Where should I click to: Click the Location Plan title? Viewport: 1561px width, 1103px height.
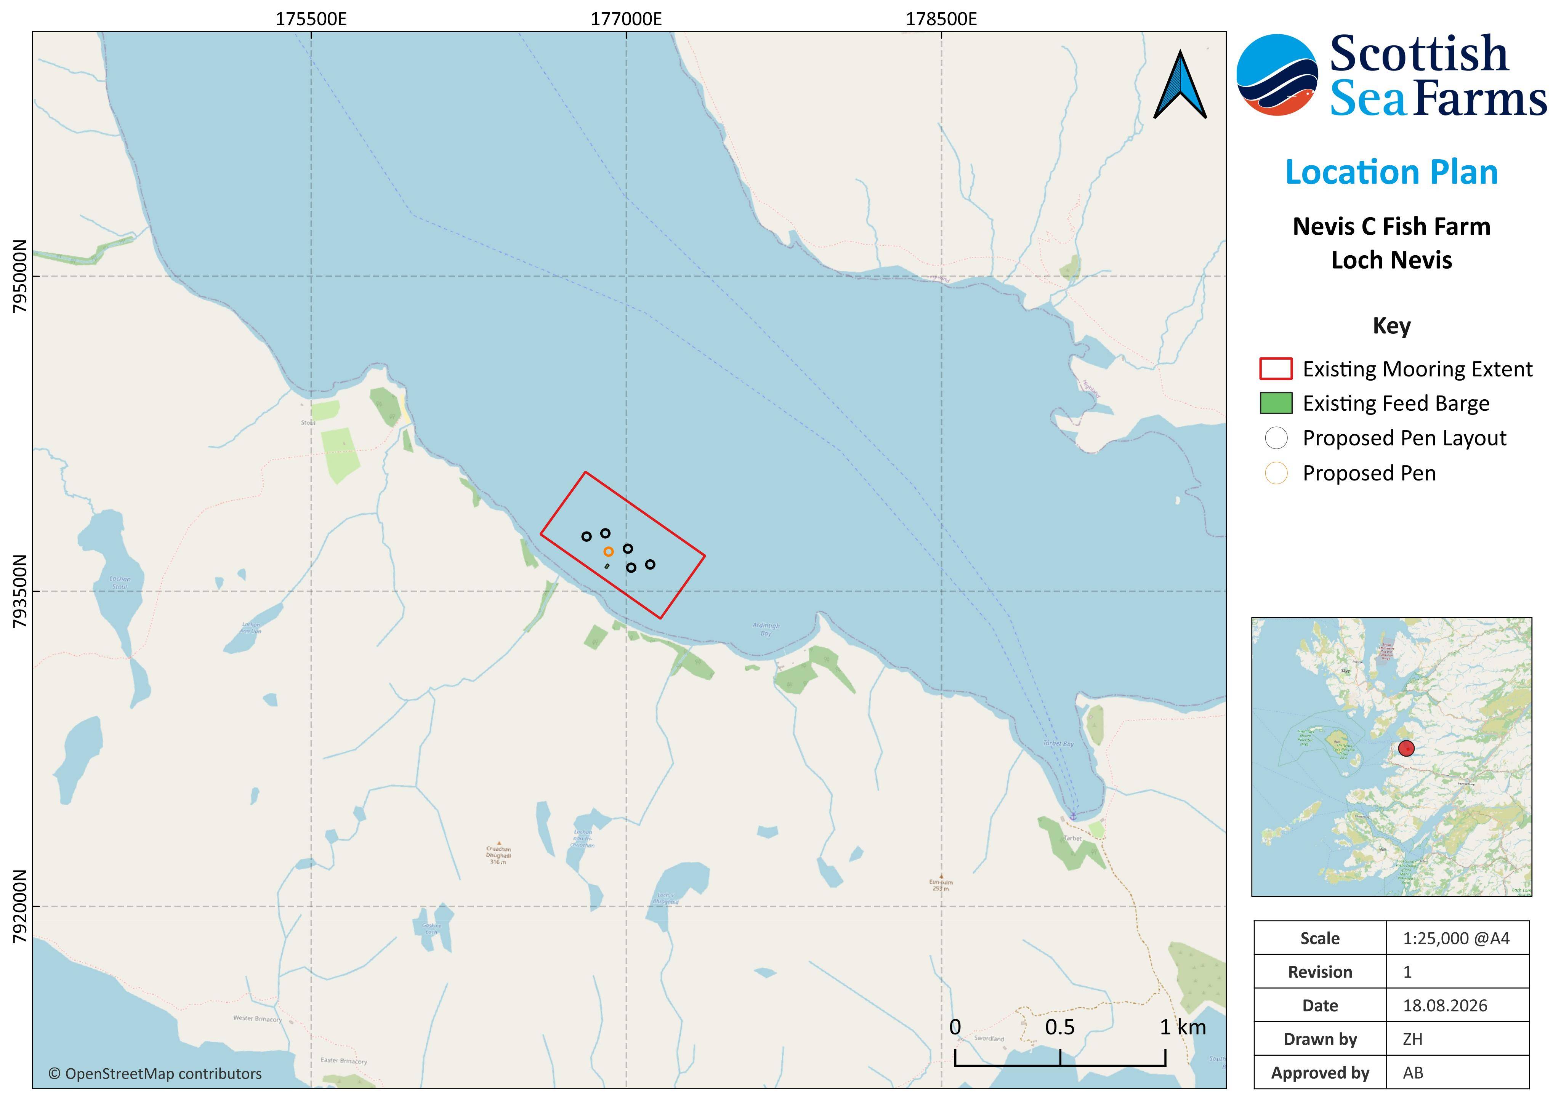[x=1392, y=172]
